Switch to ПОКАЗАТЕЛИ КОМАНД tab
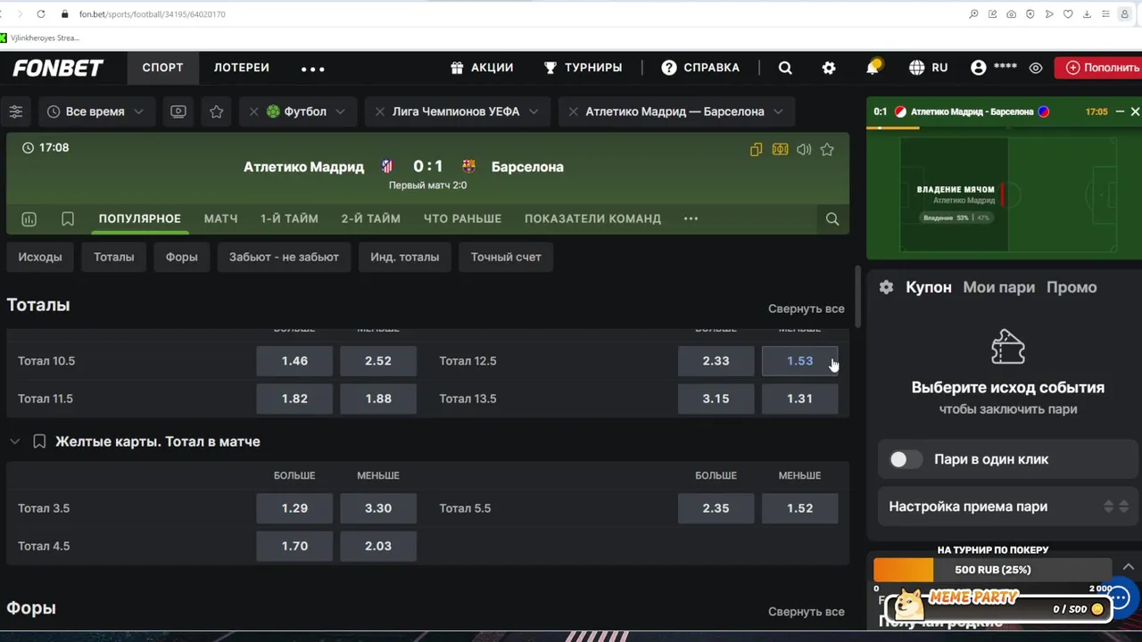The image size is (1142, 642). click(592, 218)
